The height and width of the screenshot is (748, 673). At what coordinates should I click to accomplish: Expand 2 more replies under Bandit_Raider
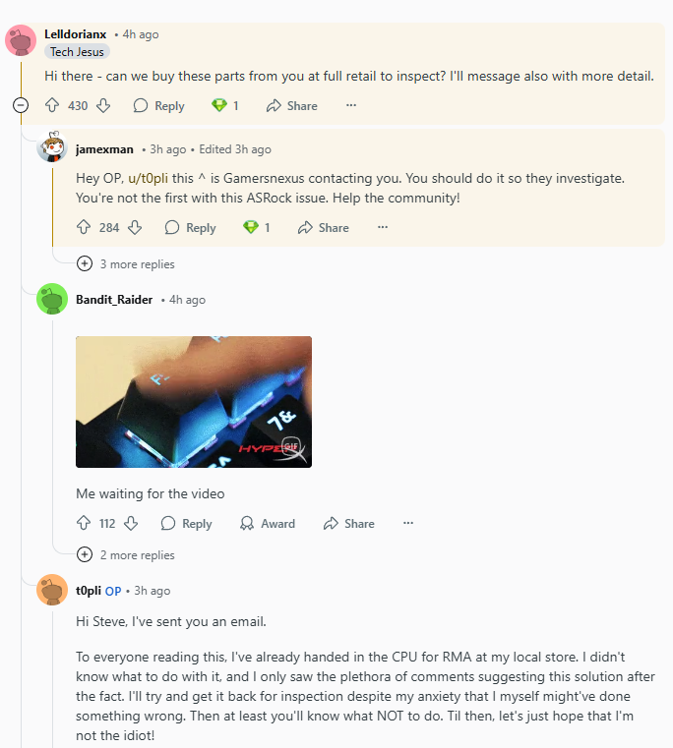[126, 554]
